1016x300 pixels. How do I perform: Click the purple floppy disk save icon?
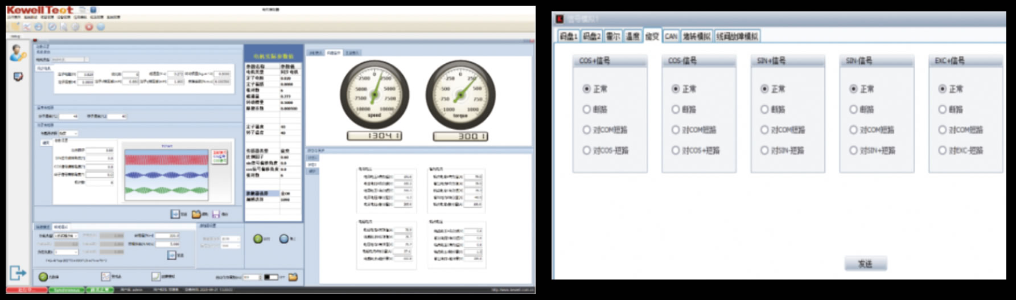point(216,214)
